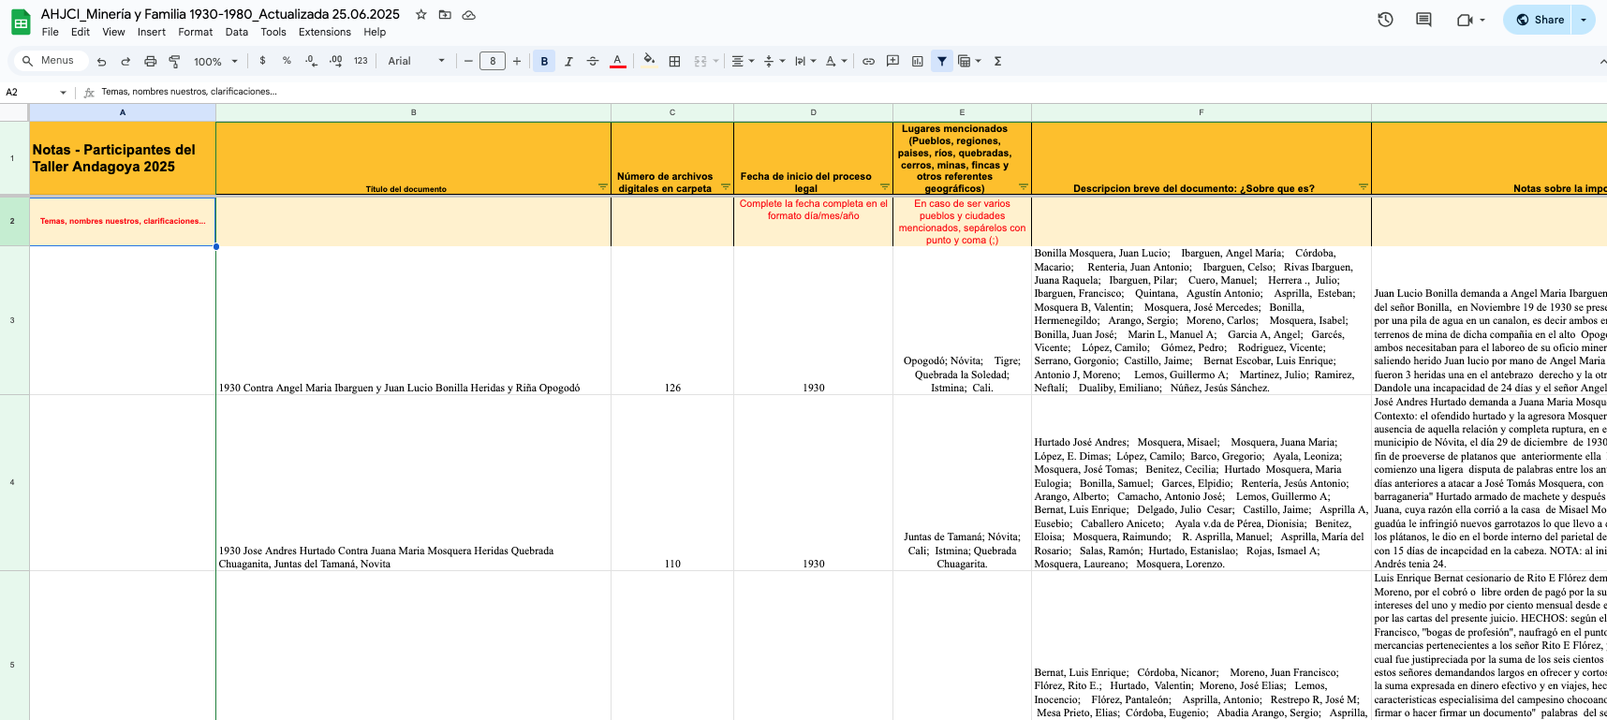Open the File menu
Image resolution: width=1607 pixels, height=720 pixels.
coord(51,32)
